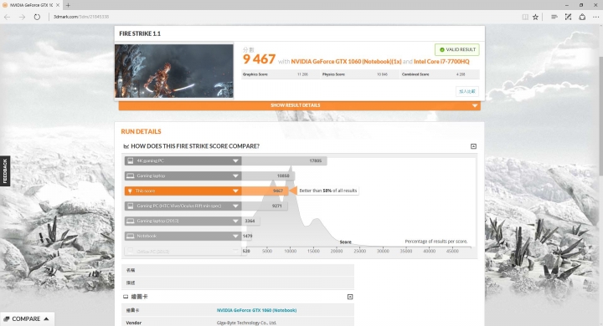Click the 9 467 overall score

tap(259, 59)
